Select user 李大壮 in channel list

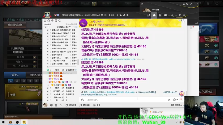click(57, 79)
